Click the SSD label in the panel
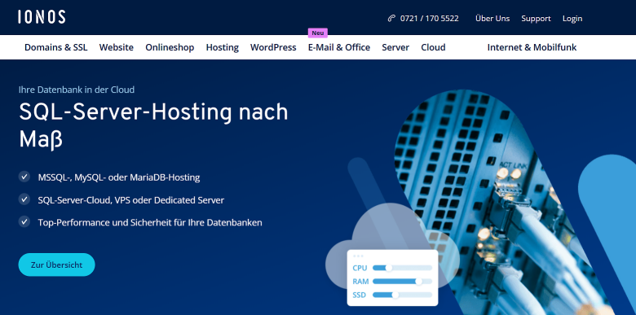The image size is (636, 315). point(360,295)
